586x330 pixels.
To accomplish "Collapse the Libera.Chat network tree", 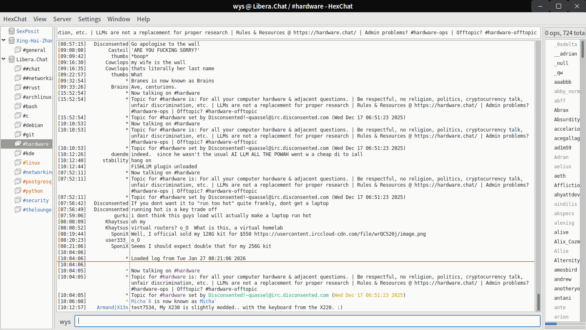I will click(x=4, y=59).
